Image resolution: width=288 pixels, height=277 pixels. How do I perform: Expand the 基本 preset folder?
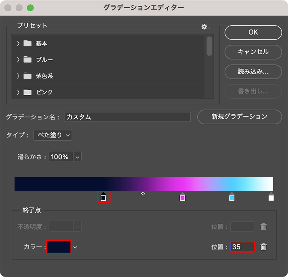pos(18,44)
